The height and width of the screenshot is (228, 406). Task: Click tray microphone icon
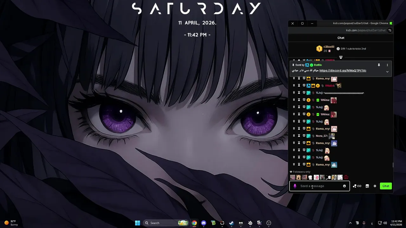click(364, 223)
